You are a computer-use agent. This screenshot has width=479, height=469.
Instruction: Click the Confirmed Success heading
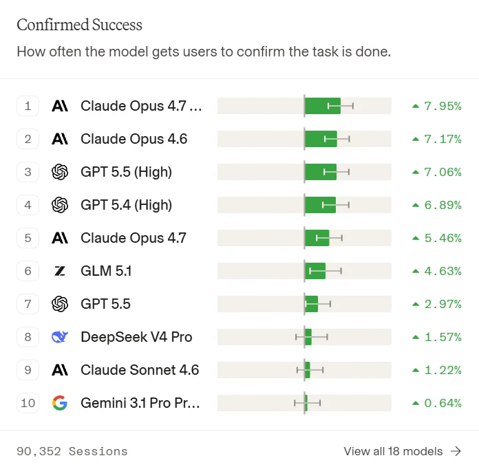click(79, 25)
